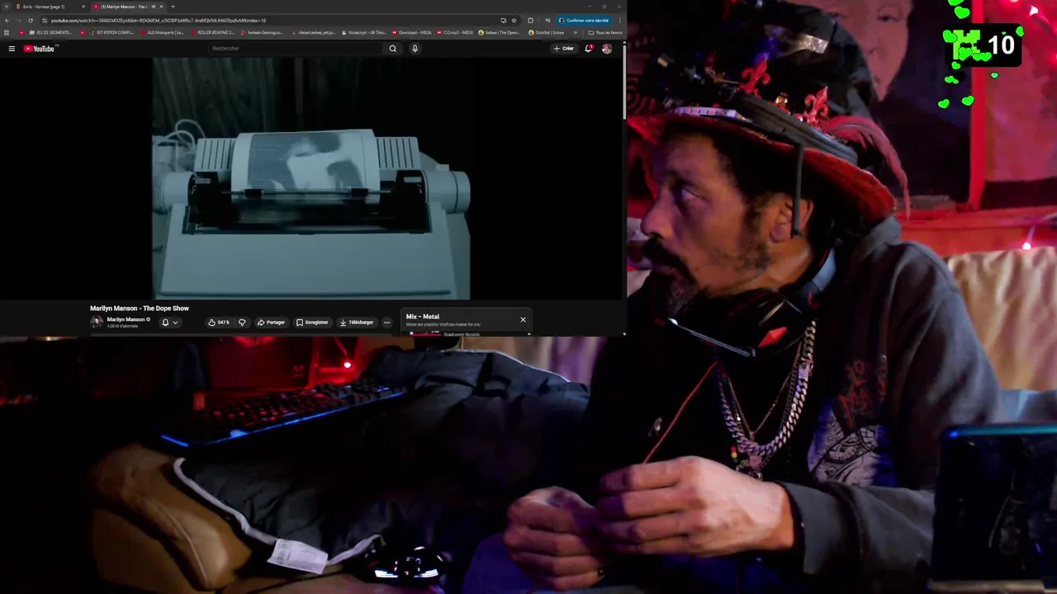Go to the YouTube home logo

pyautogui.click(x=39, y=49)
